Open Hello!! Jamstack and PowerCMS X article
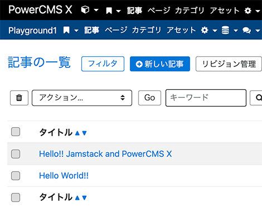This screenshot has height=212, width=262. tap(105, 154)
